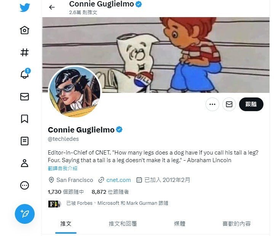
Task: Switch to the 推文和回覆 tab
Action: pos(123,224)
